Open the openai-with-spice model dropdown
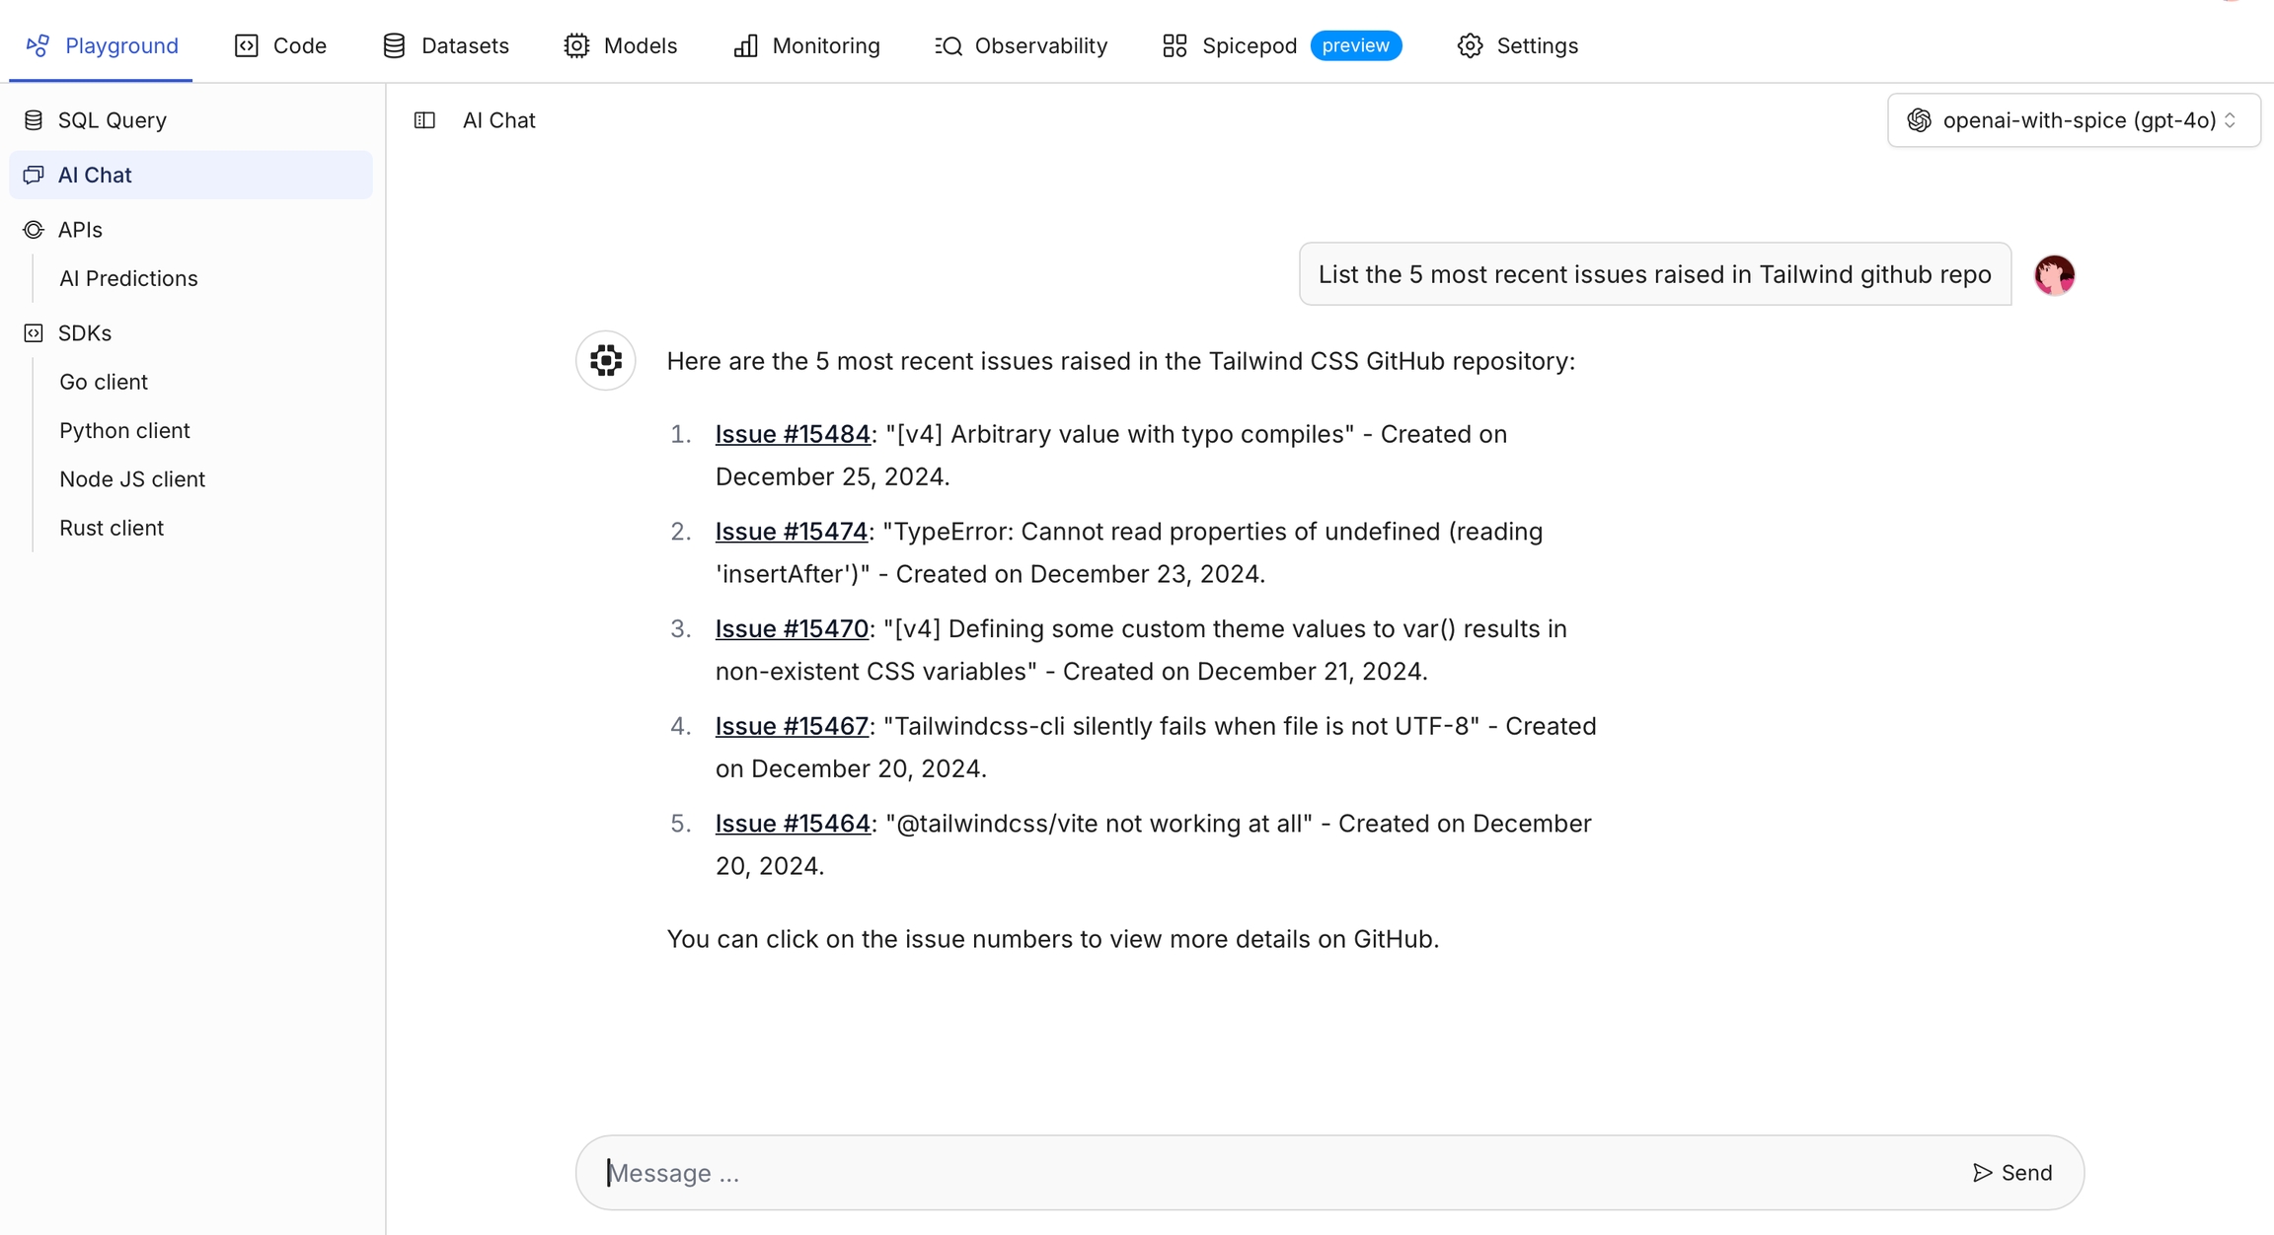Image resolution: width=2274 pixels, height=1235 pixels. click(x=2073, y=120)
